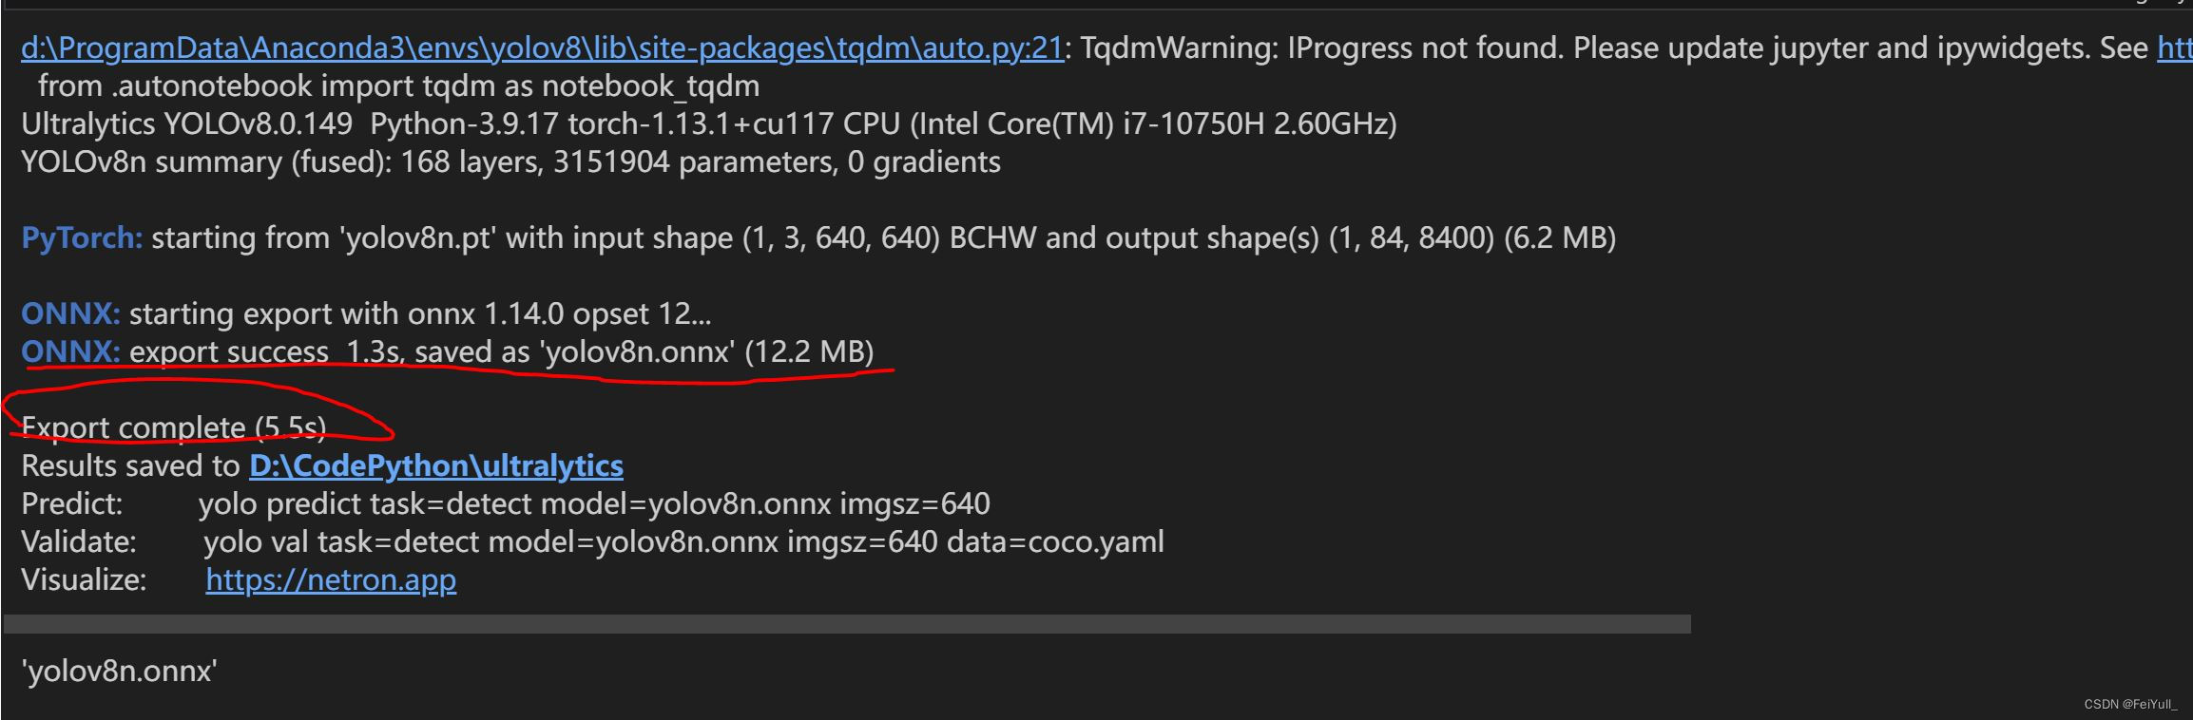Click the yolo predict command text
This screenshot has width=2193, height=720.
coord(594,503)
